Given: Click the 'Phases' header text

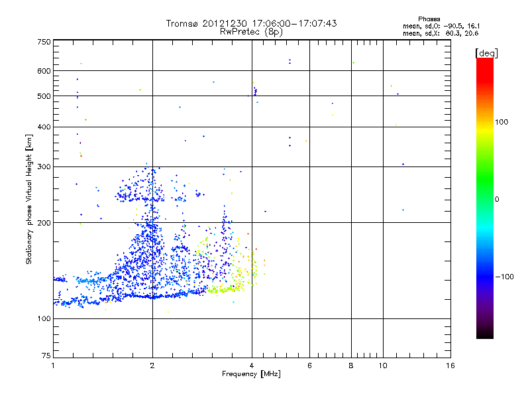Looking at the screenshot, I should (429, 19).
